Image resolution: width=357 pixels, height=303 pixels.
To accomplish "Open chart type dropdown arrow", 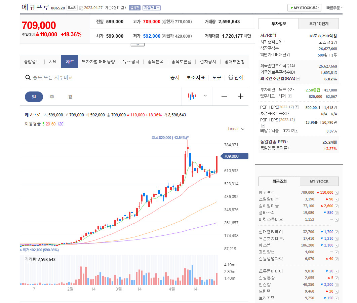I will [205, 96].
